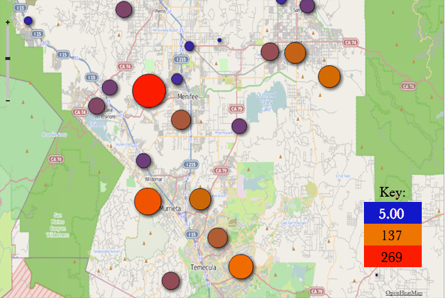Select the orange circle farthest east near CA 74
The height and width of the screenshot is (298, 445).
coord(329,77)
